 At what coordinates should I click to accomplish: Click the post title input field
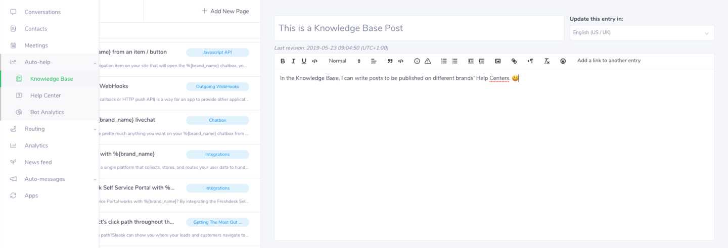pyautogui.click(x=419, y=28)
